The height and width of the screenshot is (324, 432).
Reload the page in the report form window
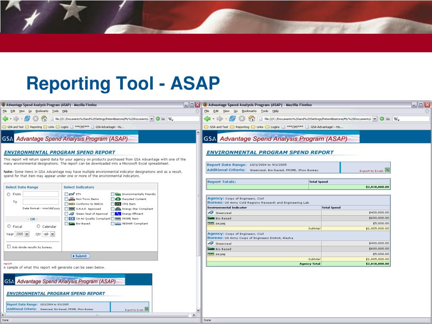27,119
